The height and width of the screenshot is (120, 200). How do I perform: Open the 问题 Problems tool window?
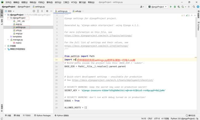tap(8, 115)
